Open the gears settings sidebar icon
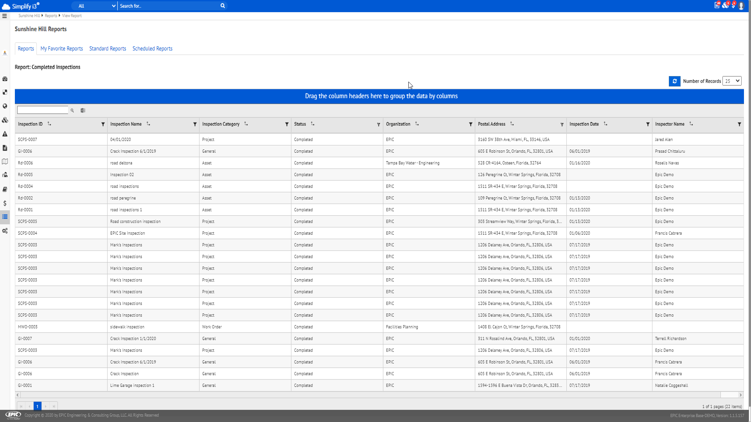751x422 pixels. tap(5, 231)
